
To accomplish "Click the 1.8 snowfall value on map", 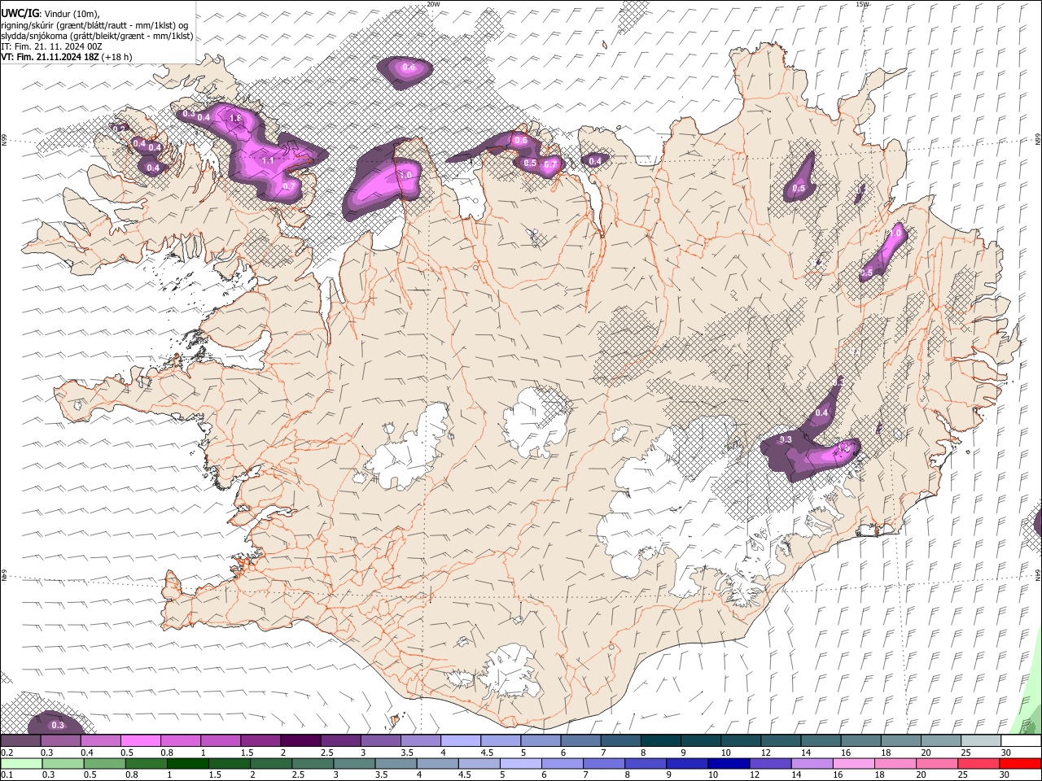I will (236, 119).
